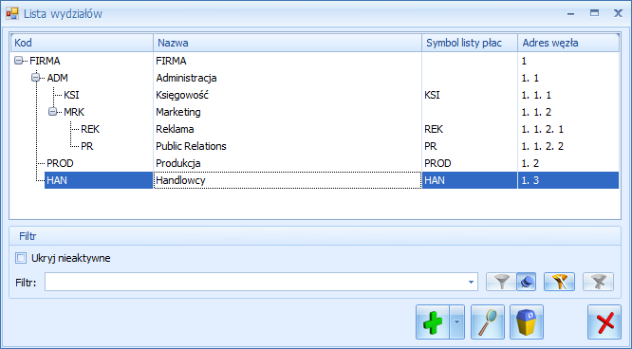Collapse the MRK tree node
The height and width of the screenshot is (349, 632).
pos(53,112)
